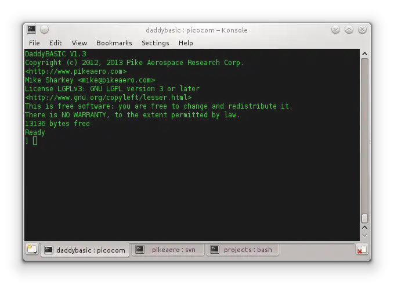394x284 pixels.
Task: Click the window title "daddybasic : picocom – Konsole"
Action: 197,30
